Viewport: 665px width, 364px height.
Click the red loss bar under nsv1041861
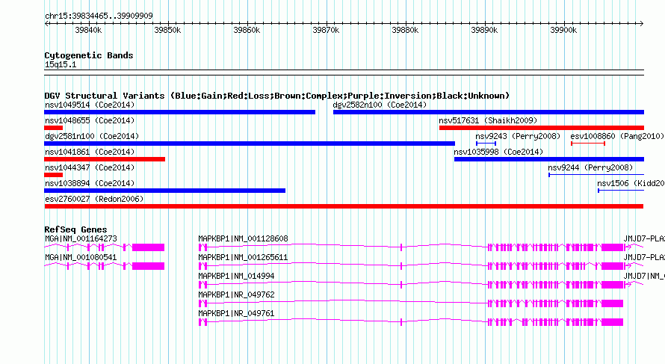pos(105,159)
